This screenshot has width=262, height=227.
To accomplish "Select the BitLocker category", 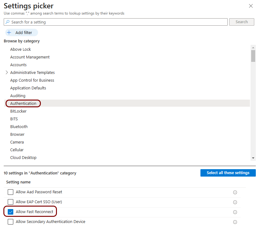I will [x=18, y=111].
